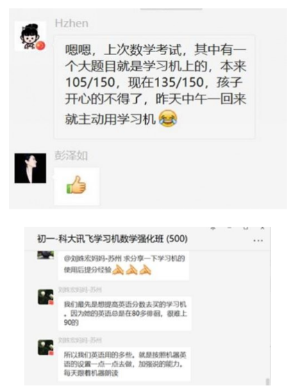Click Hzhen's message bubble about 数学考试
300x391 pixels.
[x=154, y=86]
